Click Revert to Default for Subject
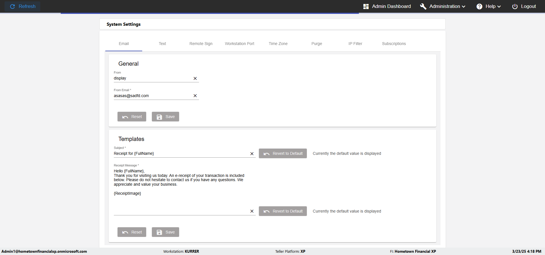 283,153
